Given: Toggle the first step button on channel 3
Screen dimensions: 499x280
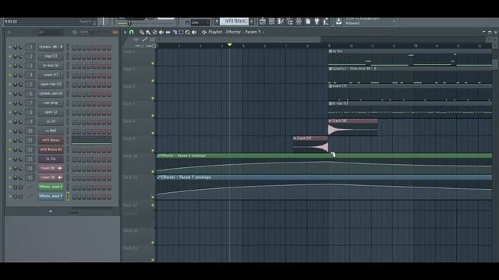Looking at the screenshot, I should 74,66.
